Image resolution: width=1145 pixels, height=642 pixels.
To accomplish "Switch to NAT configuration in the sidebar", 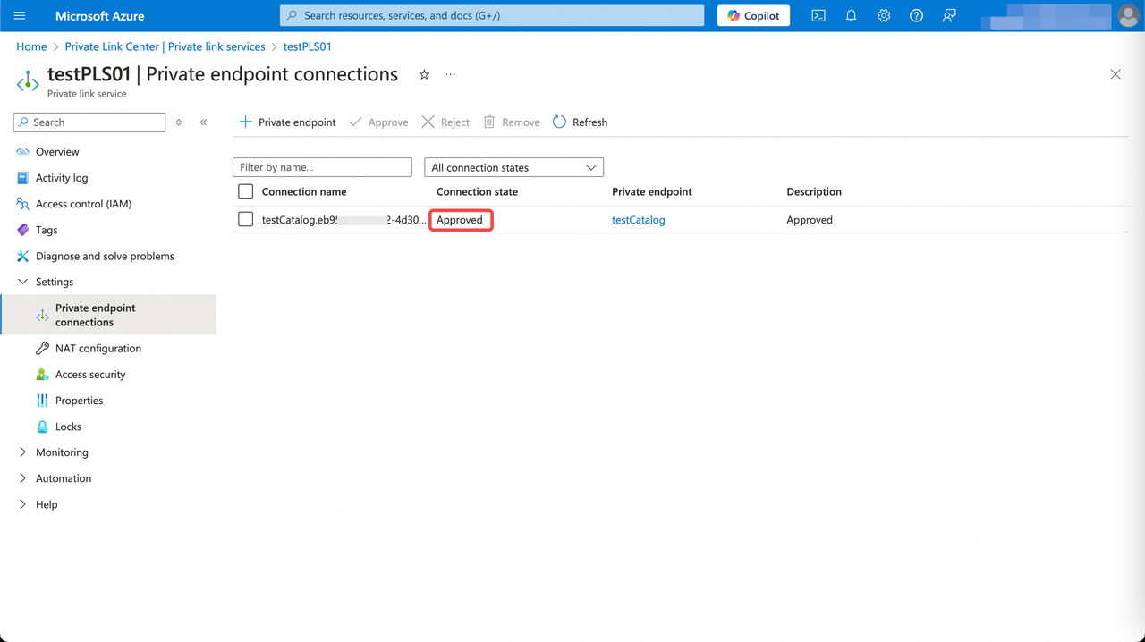I will [x=98, y=348].
